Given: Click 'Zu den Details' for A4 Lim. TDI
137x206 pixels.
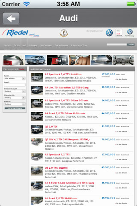Looking at the screenshot, I should pos(121,92).
